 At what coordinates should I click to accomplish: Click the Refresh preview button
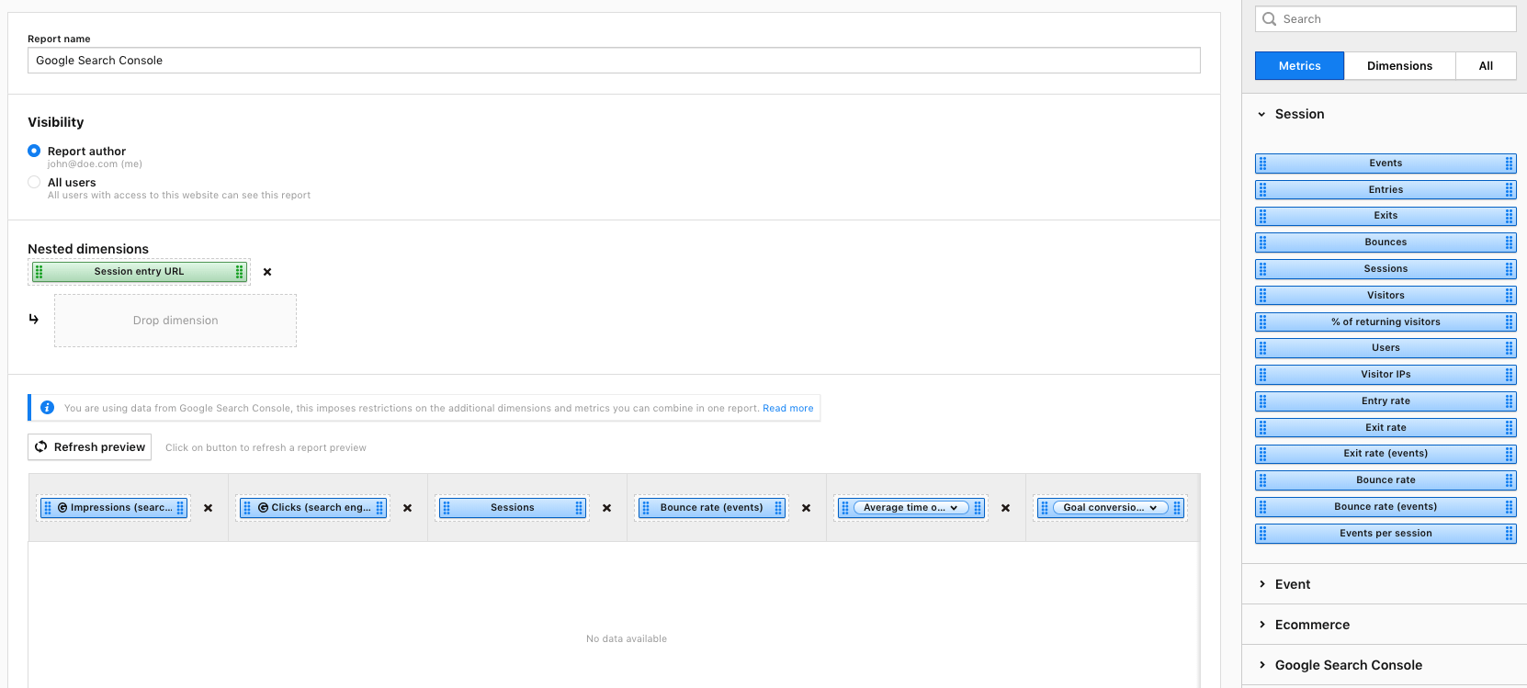point(90,447)
